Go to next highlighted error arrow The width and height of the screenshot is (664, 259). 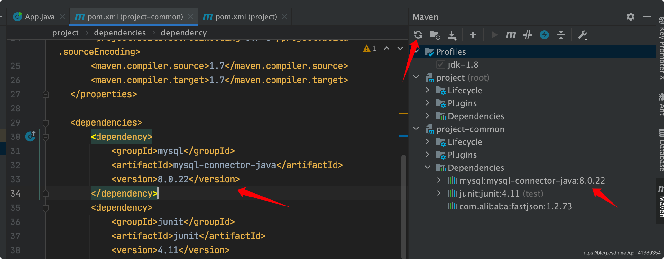click(x=400, y=48)
